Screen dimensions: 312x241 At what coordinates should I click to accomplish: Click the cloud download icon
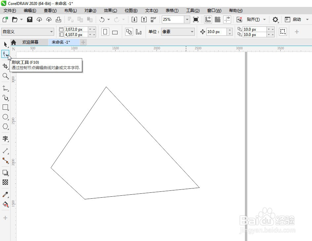[x=39, y=19]
